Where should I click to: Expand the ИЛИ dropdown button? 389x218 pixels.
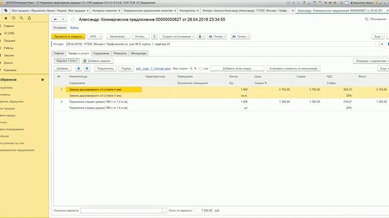tap(95, 36)
